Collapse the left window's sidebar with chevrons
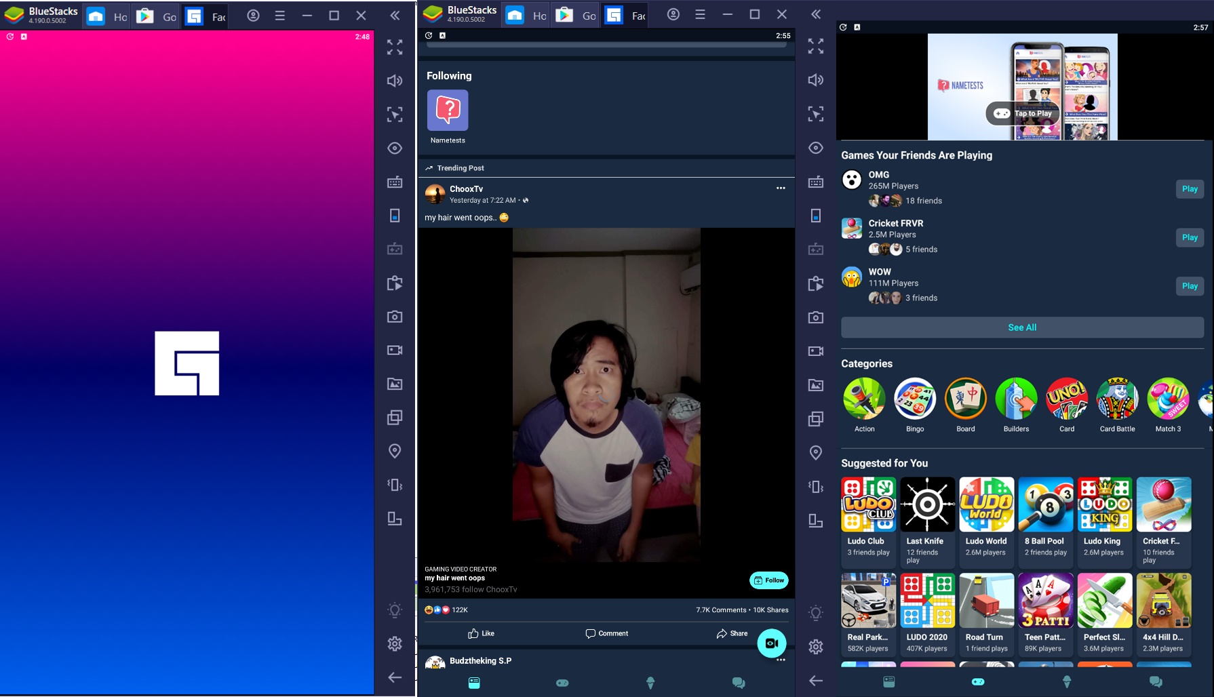Image resolution: width=1214 pixels, height=697 pixels. coord(395,15)
